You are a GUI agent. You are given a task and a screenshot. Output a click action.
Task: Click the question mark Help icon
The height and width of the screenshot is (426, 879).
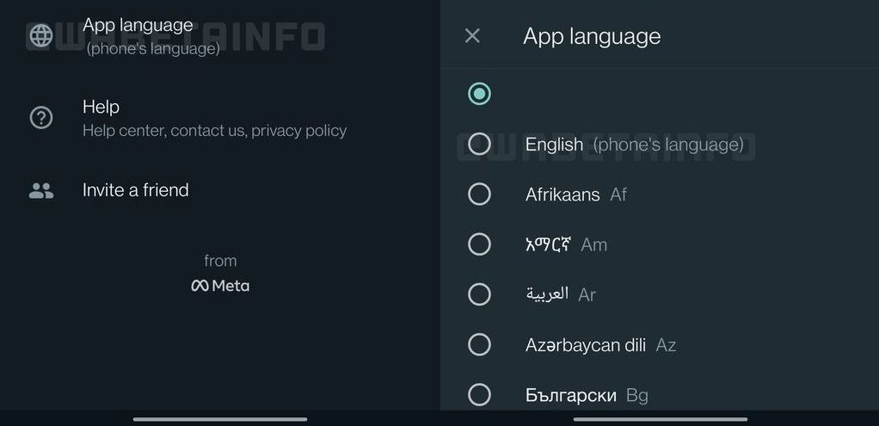tap(41, 118)
